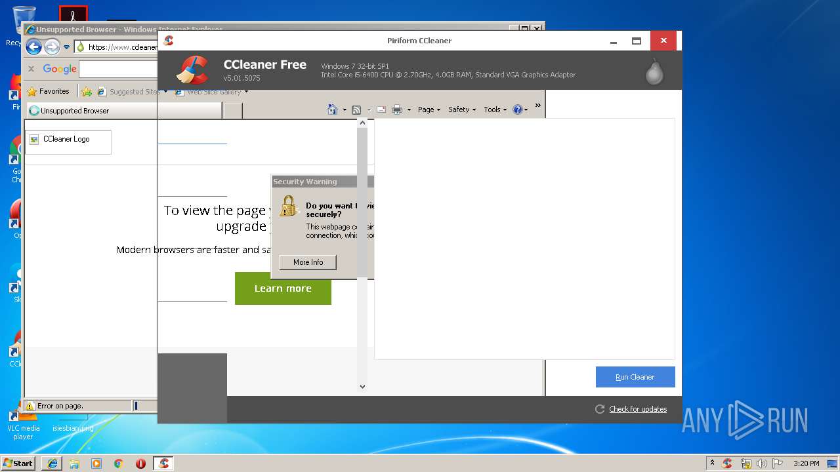Click the padlock icon in Security Warning

(x=289, y=206)
